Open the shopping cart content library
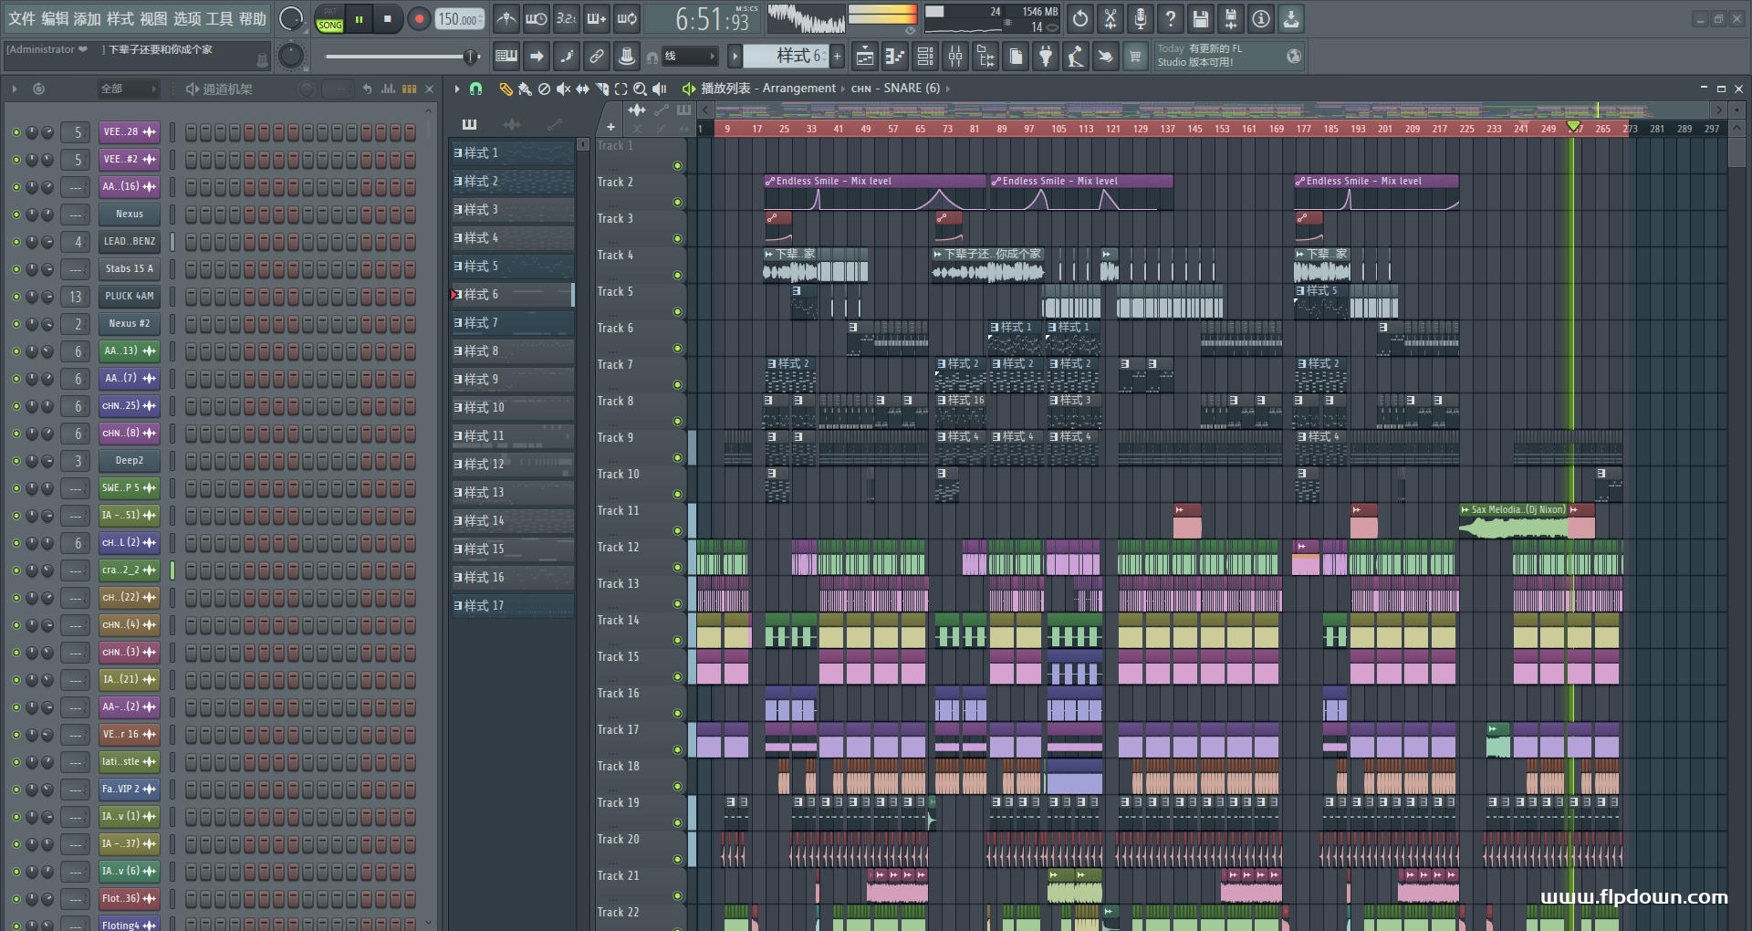The image size is (1752, 931). [x=1135, y=57]
